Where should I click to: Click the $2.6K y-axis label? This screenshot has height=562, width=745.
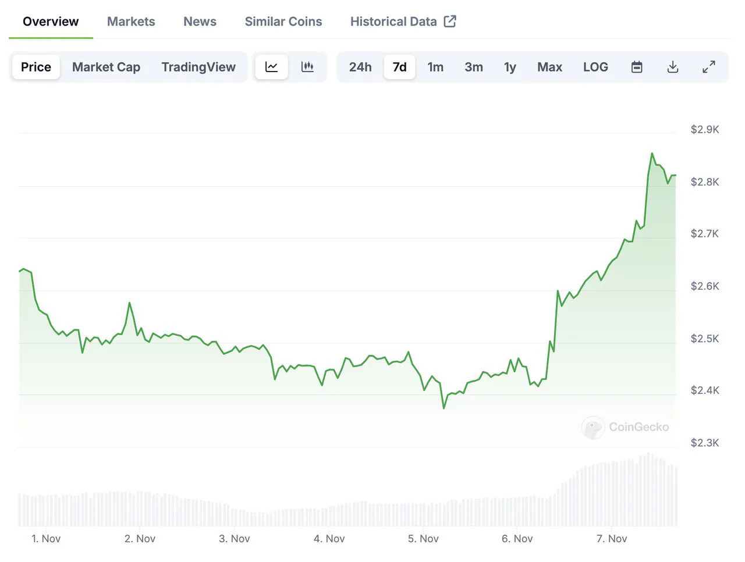coord(705,286)
